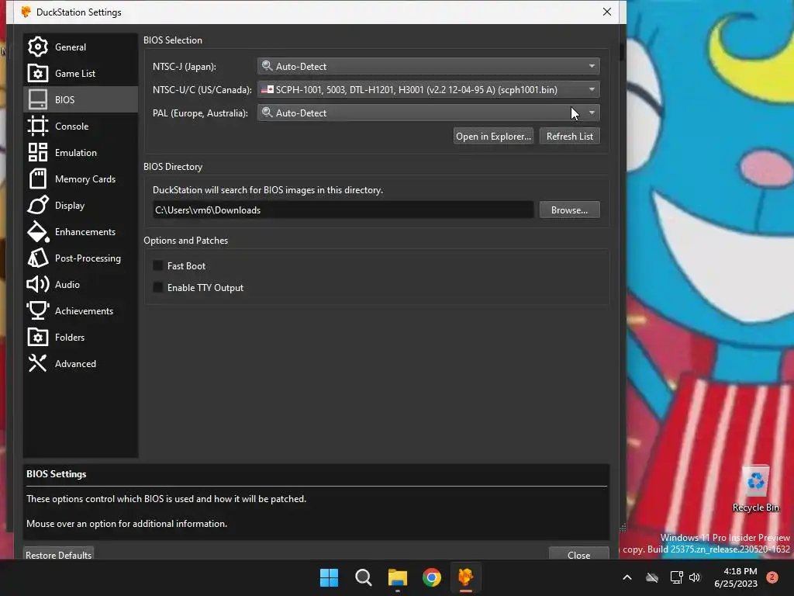
Task: Open taskbar Search
Action: click(364, 577)
